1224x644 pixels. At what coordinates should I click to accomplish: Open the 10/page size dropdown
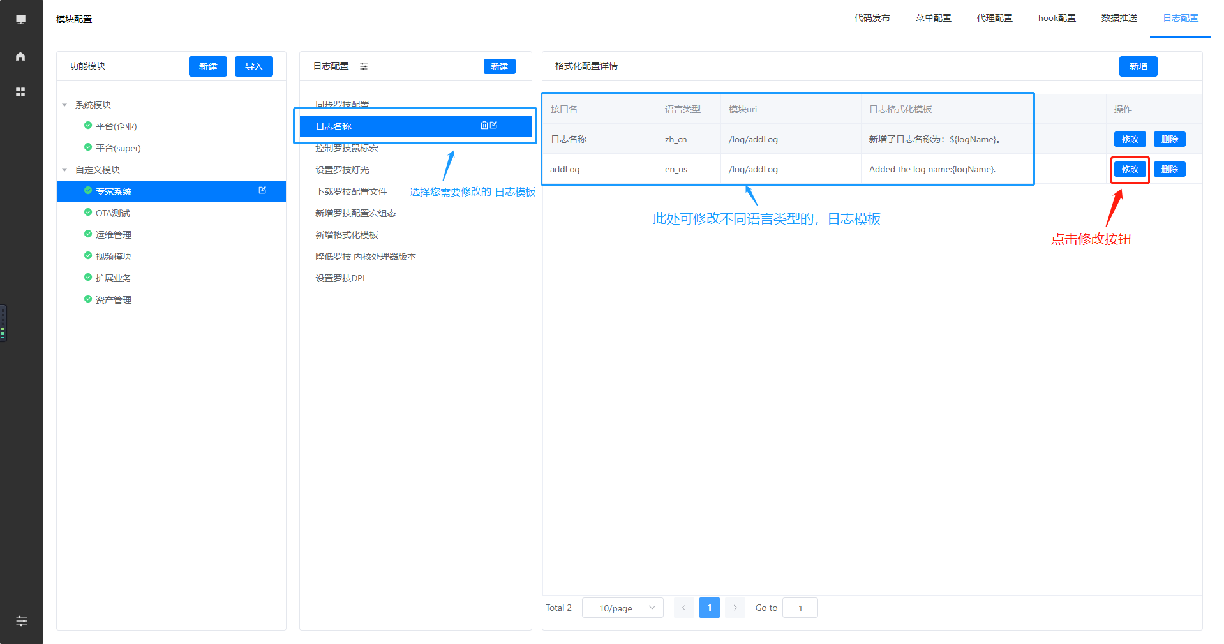click(622, 608)
